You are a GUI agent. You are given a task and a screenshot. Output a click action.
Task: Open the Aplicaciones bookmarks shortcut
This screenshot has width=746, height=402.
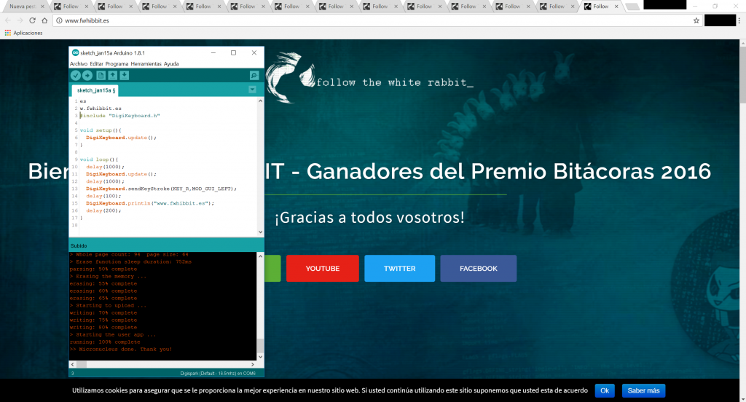coord(23,33)
